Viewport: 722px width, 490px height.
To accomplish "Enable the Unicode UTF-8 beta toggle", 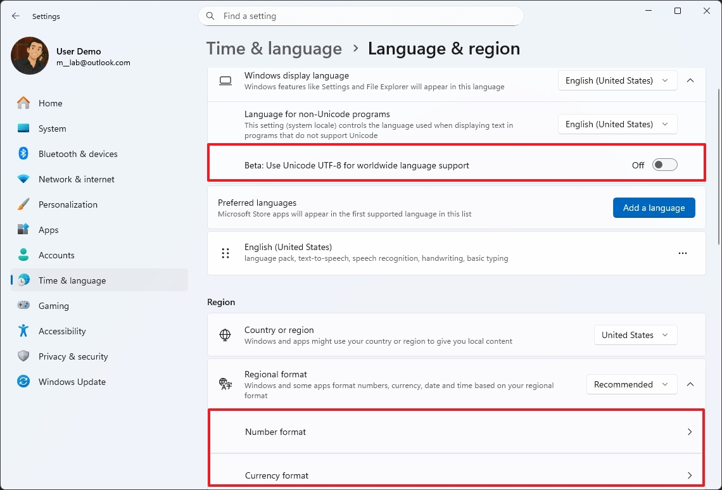I will (x=665, y=165).
